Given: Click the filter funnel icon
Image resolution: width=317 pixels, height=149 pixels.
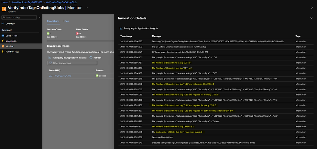Looking at the screenshot, I should [50, 63].
